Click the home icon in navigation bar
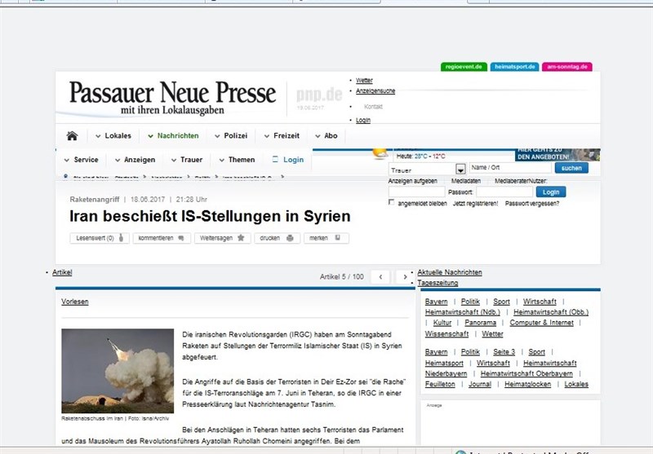The width and height of the screenshot is (653, 454). coord(72,136)
